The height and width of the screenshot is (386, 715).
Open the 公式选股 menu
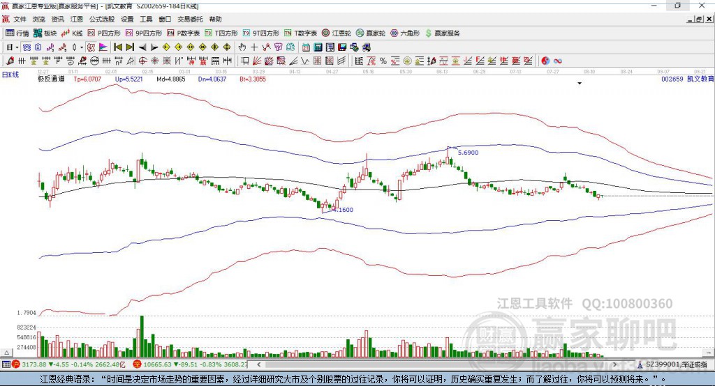click(x=102, y=19)
